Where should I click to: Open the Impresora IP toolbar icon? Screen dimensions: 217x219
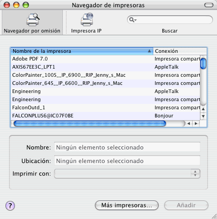(87, 19)
